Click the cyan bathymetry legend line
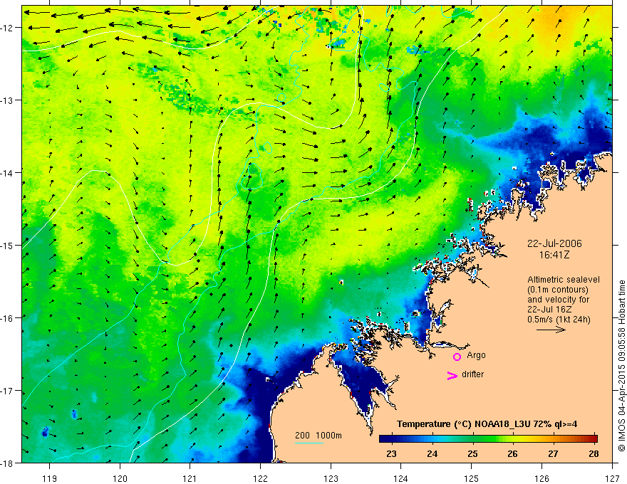The width and height of the screenshot is (627, 484). tap(309, 443)
